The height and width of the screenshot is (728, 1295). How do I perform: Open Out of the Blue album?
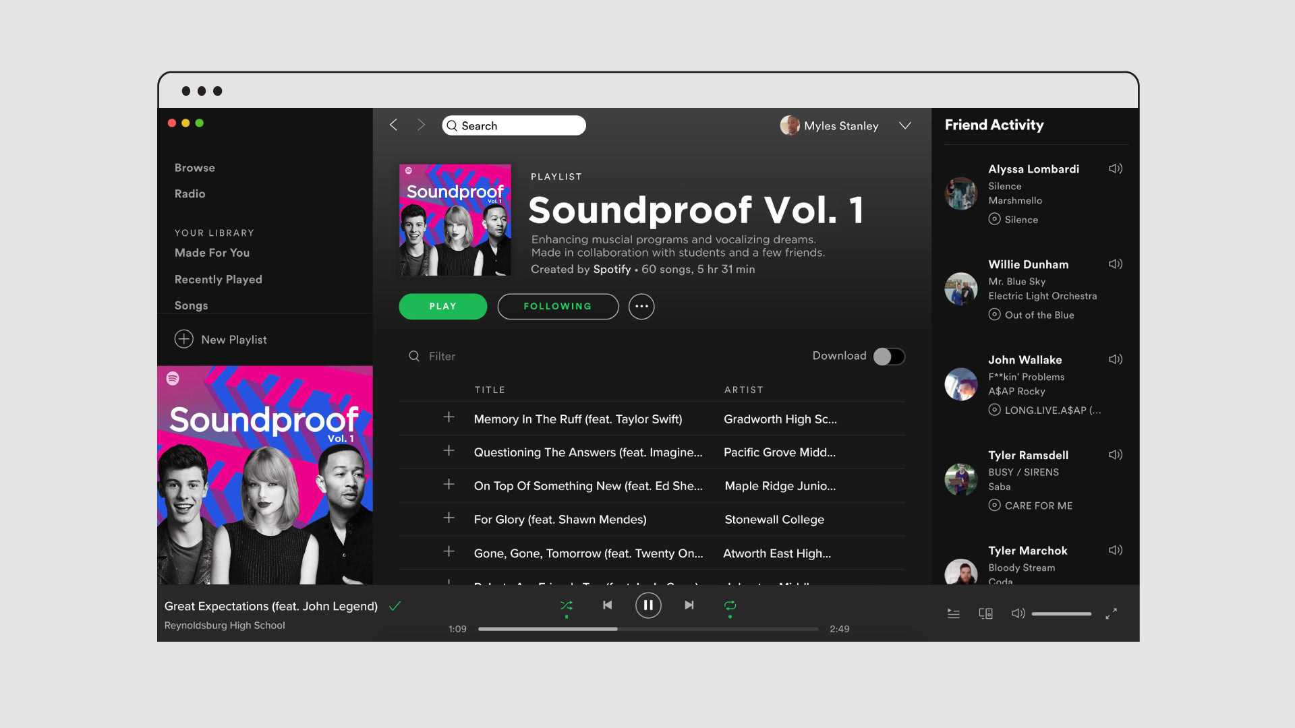[x=1039, y=315]
